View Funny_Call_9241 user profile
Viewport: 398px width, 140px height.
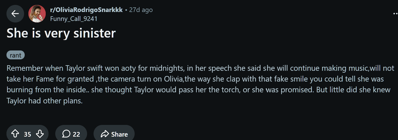(x=73, y=18)
